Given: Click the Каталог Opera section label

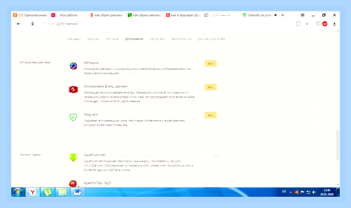Looking at the screenshot, I should 30,155.
